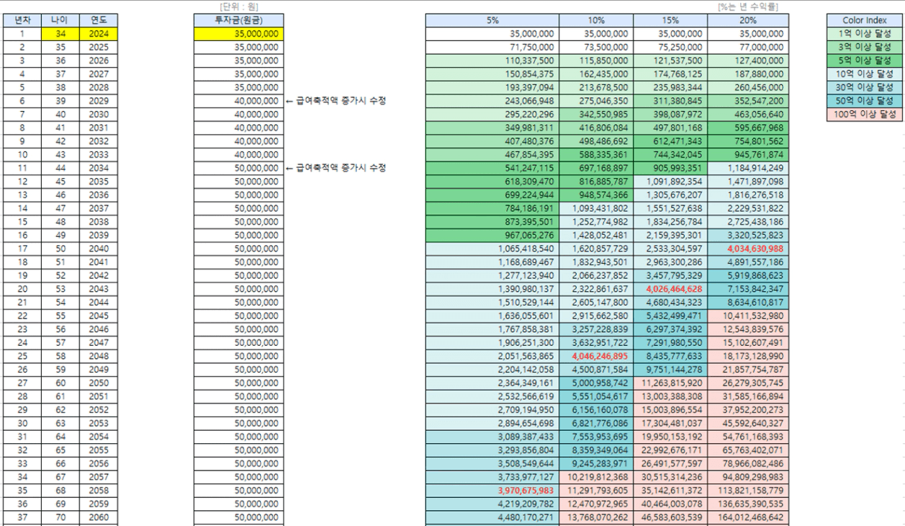Click the 20% return rate header
The width and height of the screenshot is (905, 526).
[747, 20]
